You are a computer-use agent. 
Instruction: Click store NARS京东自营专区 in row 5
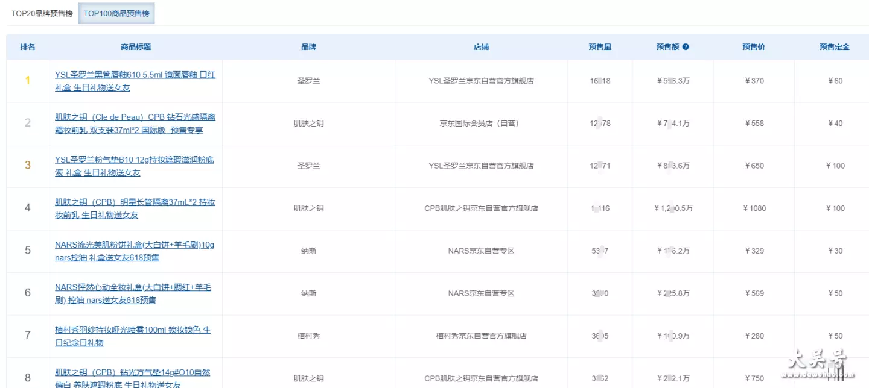(481, 251)
